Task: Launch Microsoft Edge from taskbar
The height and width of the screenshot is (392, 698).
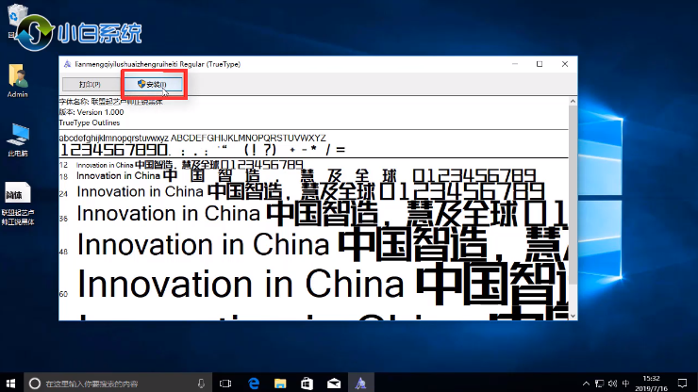Action: pos(254,384)
